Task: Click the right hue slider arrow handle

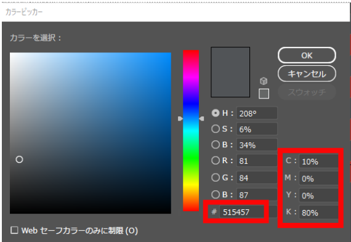Action: pos(201,119)
